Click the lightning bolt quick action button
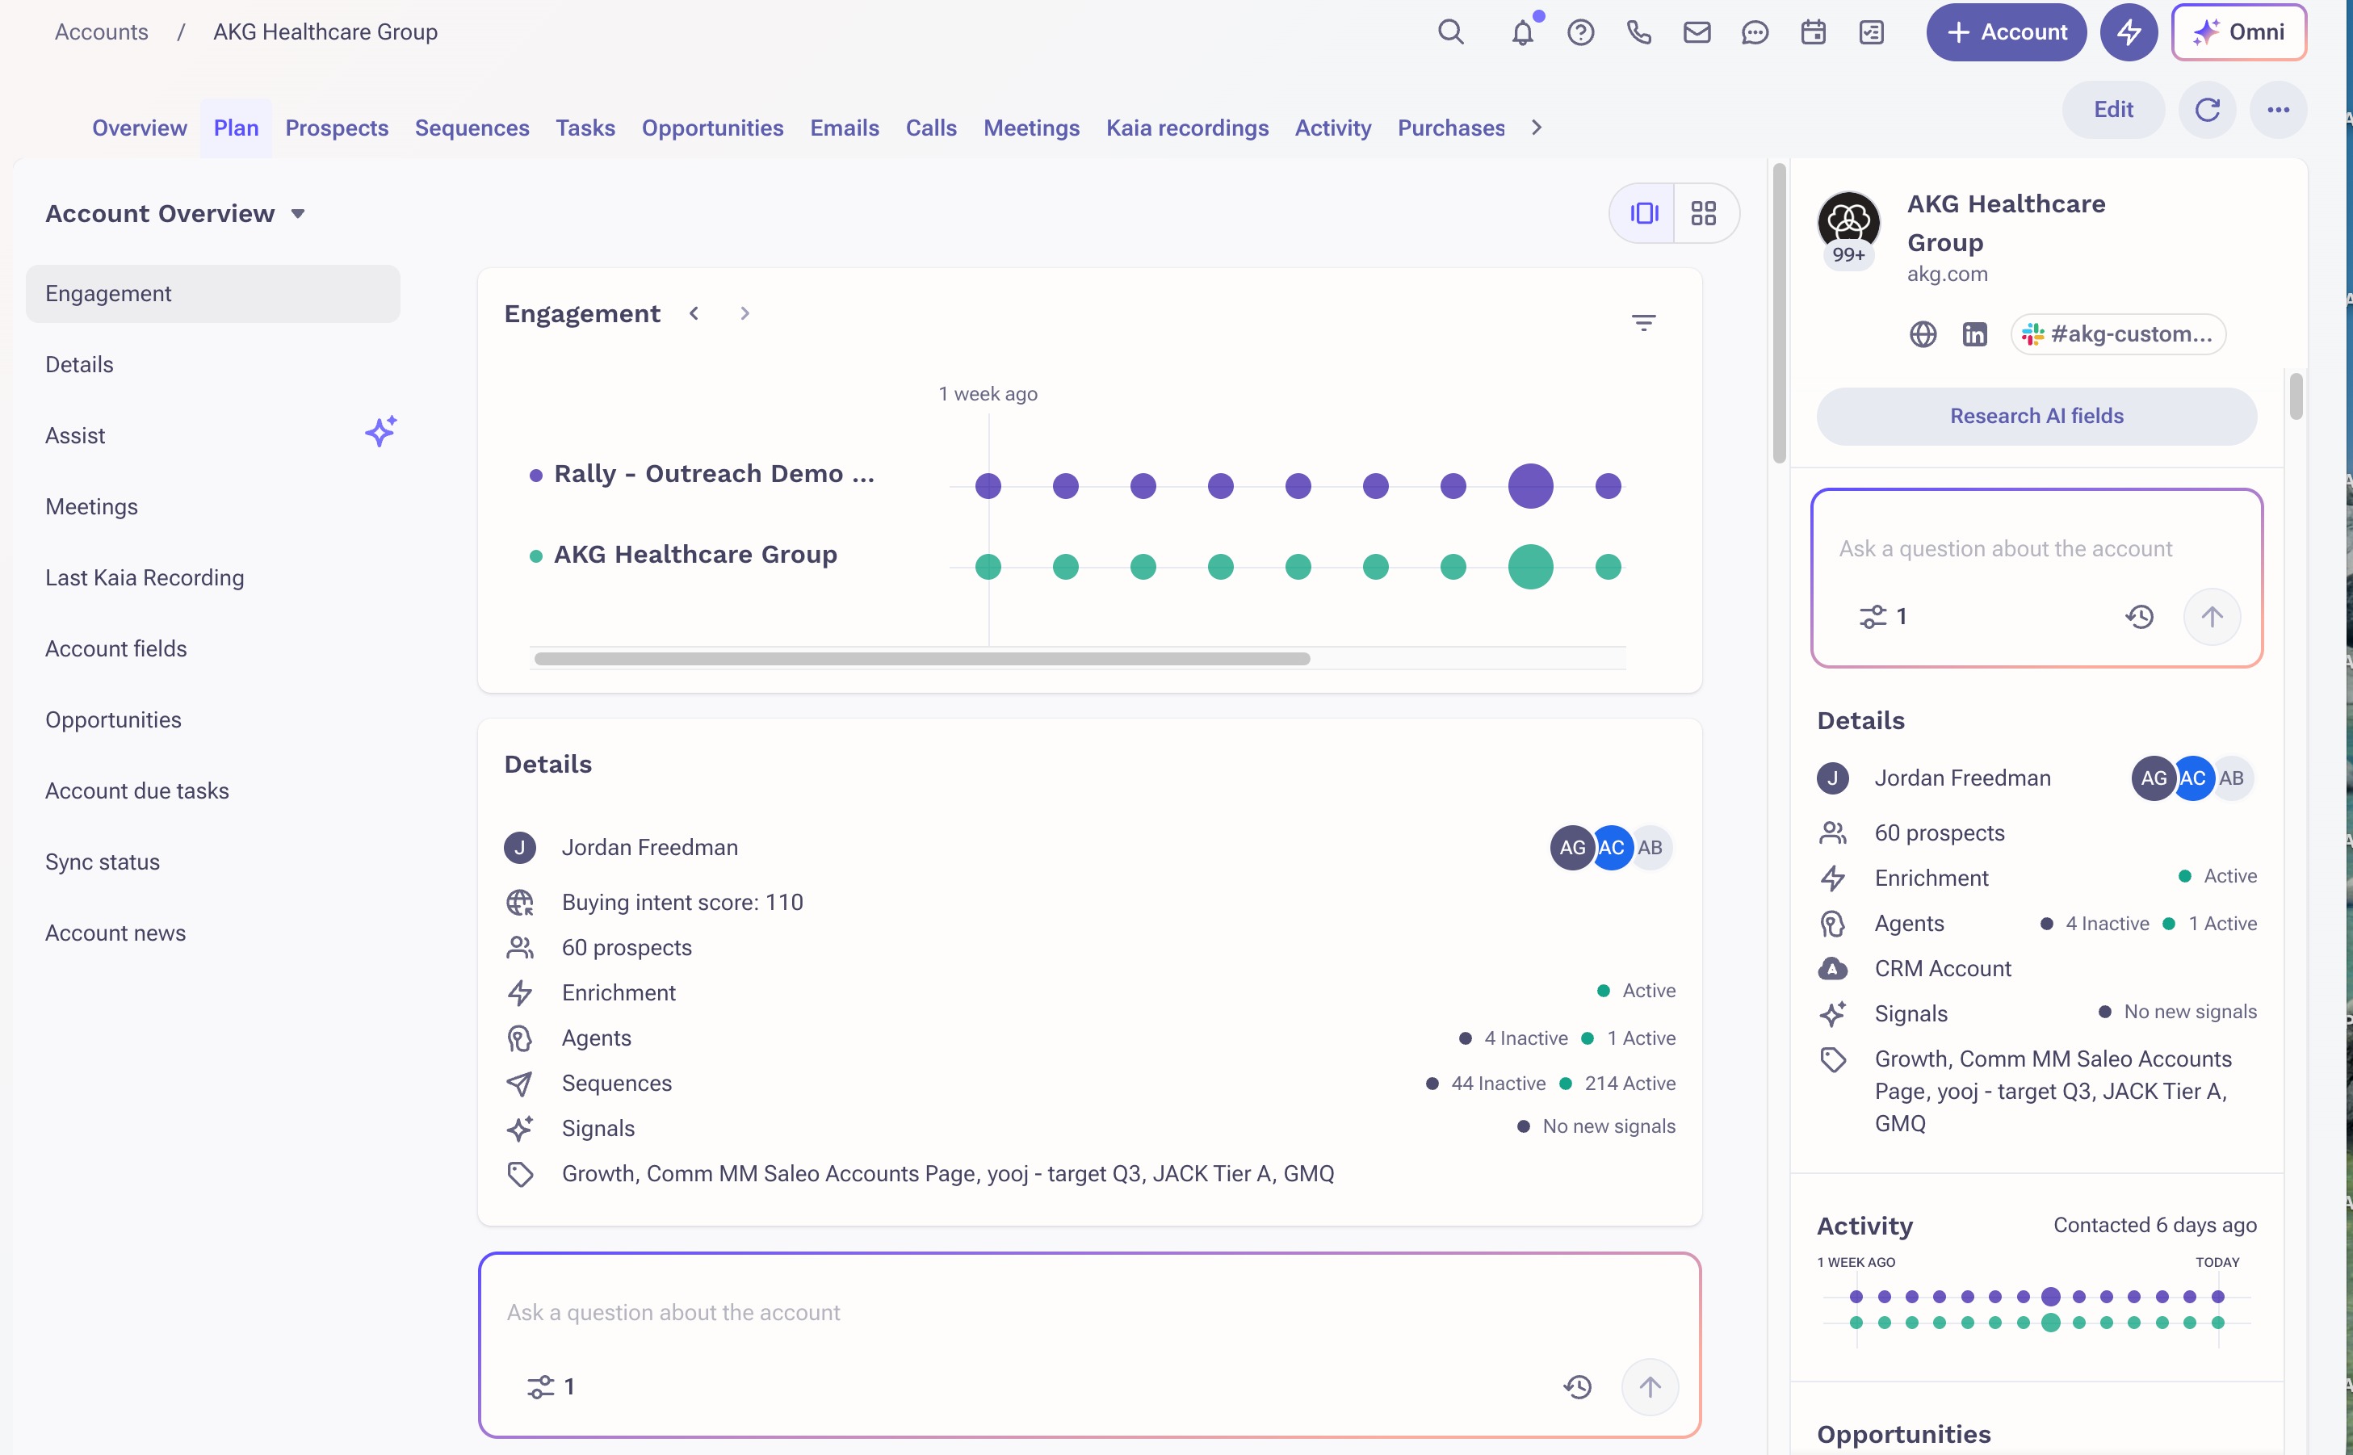 coord(2128,33)
